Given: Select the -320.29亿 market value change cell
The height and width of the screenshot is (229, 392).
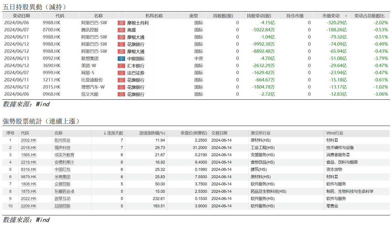Looking at the screenshot, I should point(336,23).
